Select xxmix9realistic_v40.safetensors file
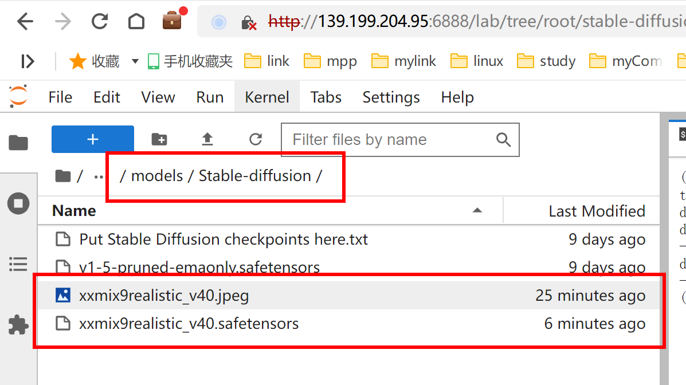Viewport: 686px width, 385px height. click(x=189, y=324)
